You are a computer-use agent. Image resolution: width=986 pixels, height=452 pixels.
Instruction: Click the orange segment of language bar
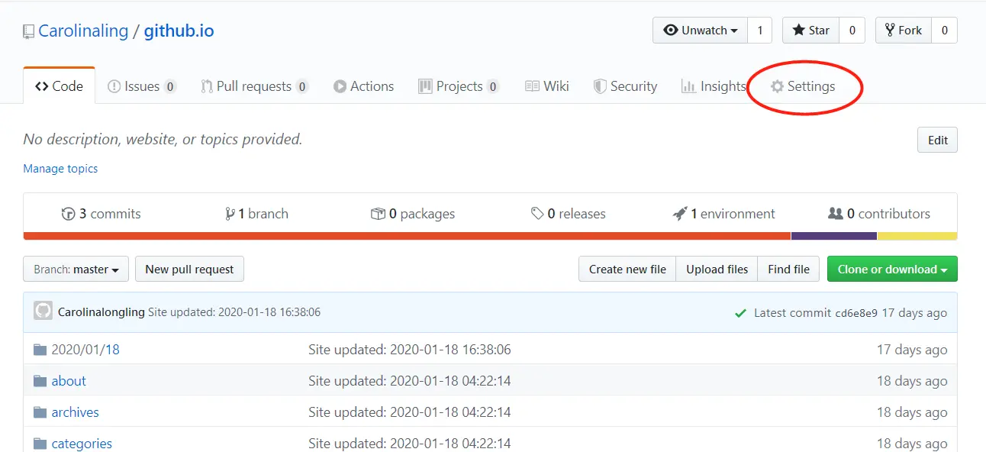tap(407, 236)
